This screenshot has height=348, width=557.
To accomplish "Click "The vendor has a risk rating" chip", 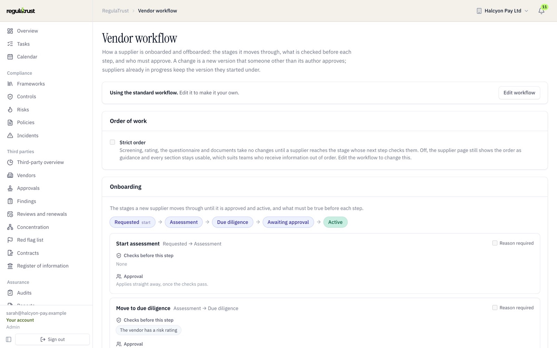I will pos(149,330).
